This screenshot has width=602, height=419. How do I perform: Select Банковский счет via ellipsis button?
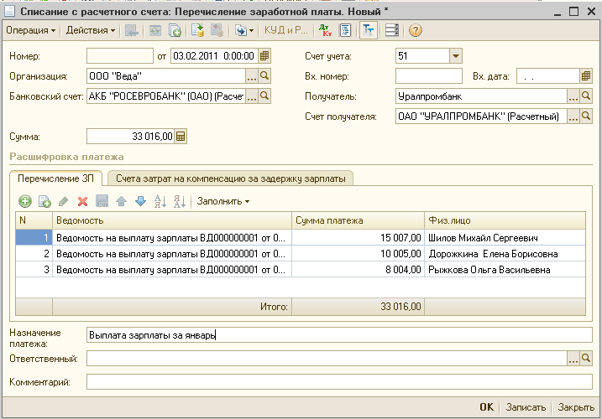click(x=252, y=96)
